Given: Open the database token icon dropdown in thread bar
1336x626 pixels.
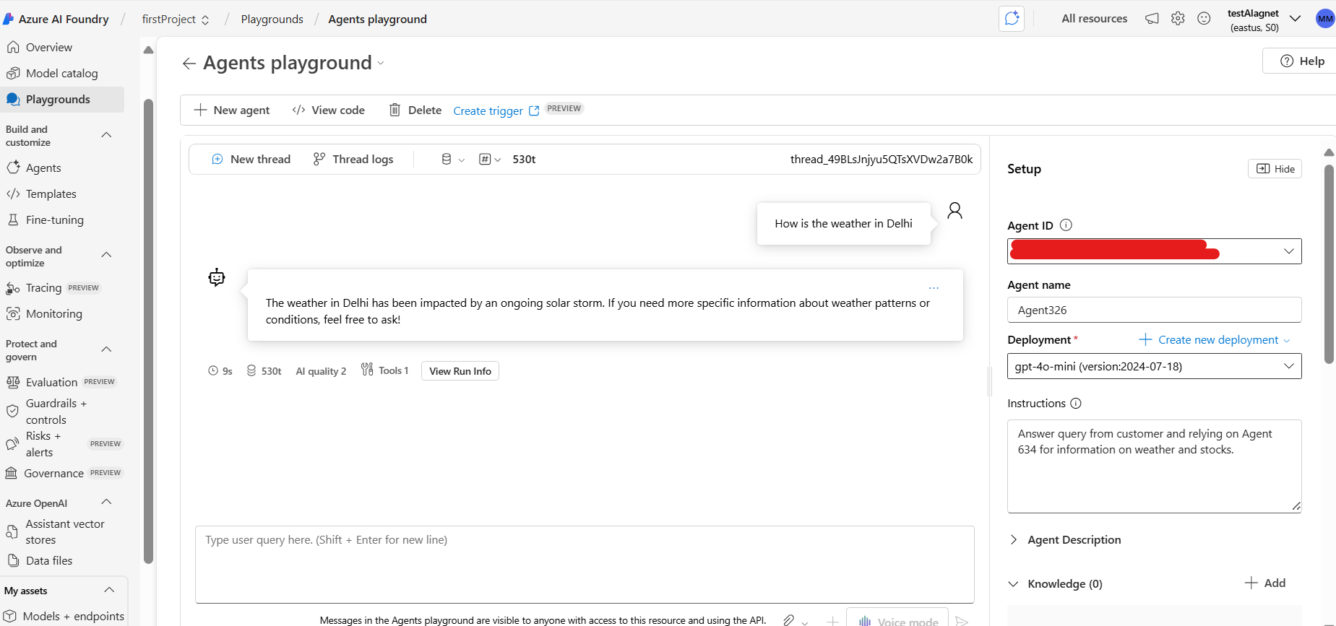Looking at the screenshot, I should click(x=452, y=160).
